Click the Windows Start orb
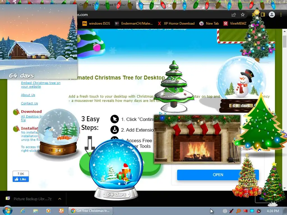Viewport: 287px width, 215px height. coord(7,211)
